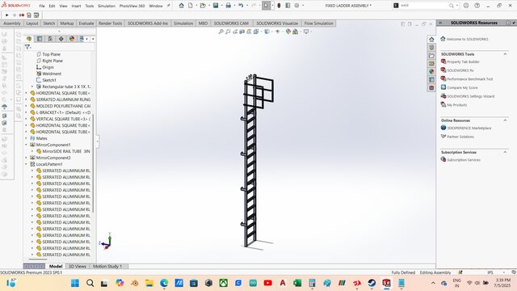Viewport: 517px width, 291px height.
Task: Open the 3D Views tab
Action: [x=78, y=266]
